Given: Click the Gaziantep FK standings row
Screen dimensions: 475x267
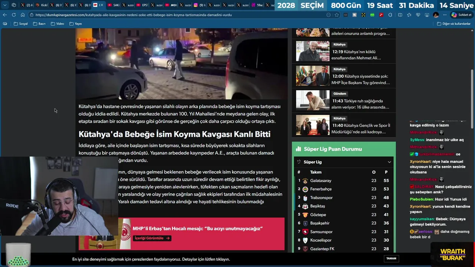Looking at the screenshot, I should click(x=344, y=249).
